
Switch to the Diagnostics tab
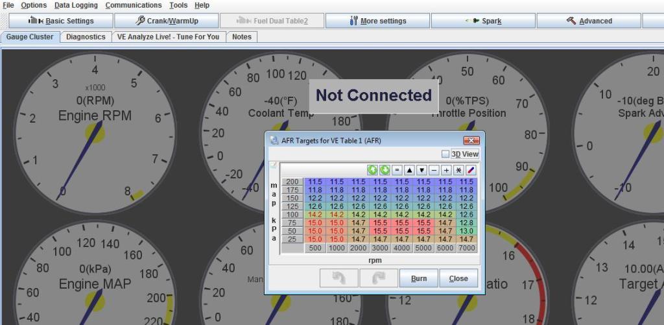[86, 37]
